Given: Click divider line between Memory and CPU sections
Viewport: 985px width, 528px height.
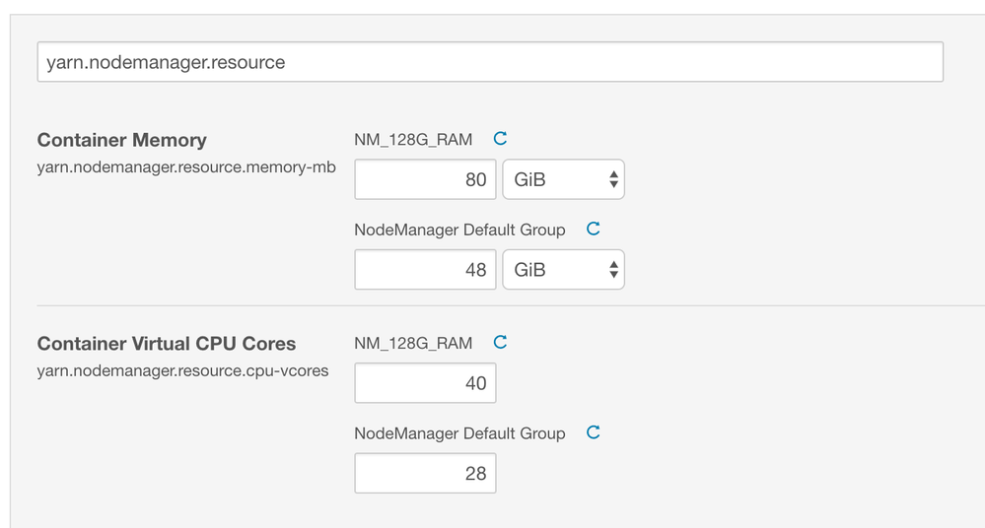Looking at the screenshot, I should pos(493,306).
